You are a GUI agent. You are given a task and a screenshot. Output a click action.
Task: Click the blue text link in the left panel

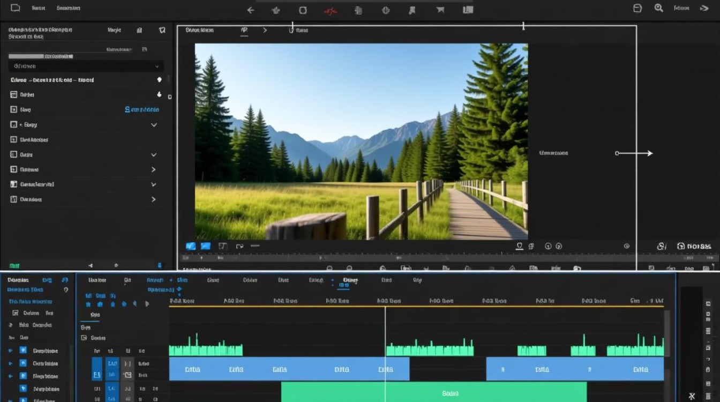point(142,109)
